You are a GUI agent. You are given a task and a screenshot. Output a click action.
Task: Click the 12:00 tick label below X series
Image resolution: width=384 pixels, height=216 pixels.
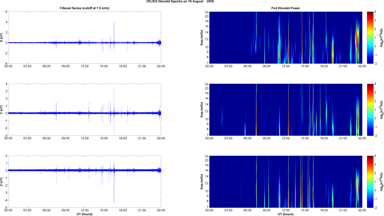pyautogui.click(x=85, y=66)
